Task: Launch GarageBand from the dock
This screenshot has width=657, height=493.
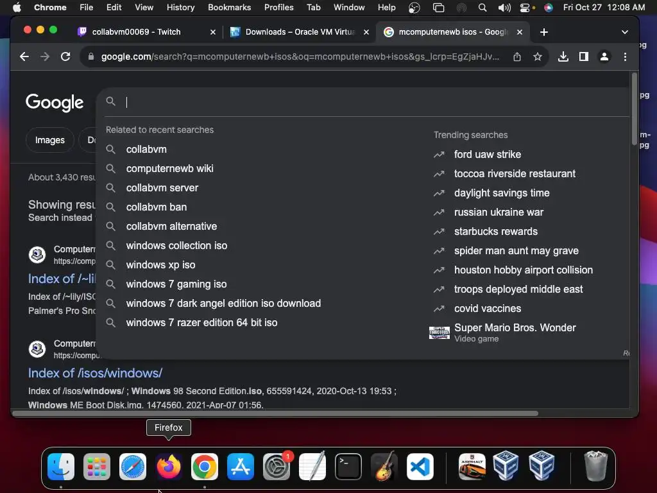Action: [x=384, y=466]
